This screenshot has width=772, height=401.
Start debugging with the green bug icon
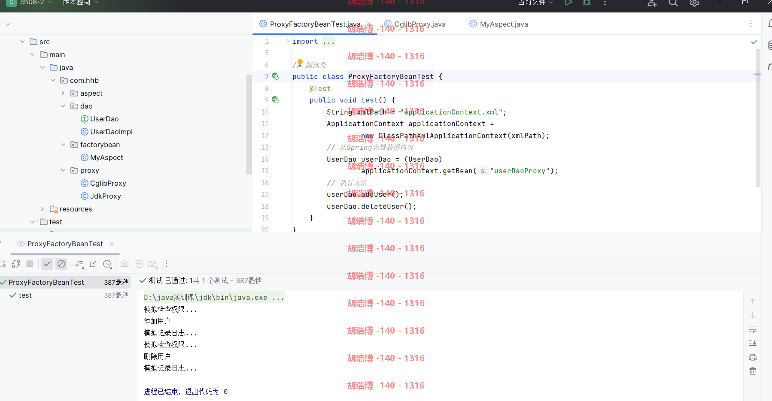coord(587,3)
